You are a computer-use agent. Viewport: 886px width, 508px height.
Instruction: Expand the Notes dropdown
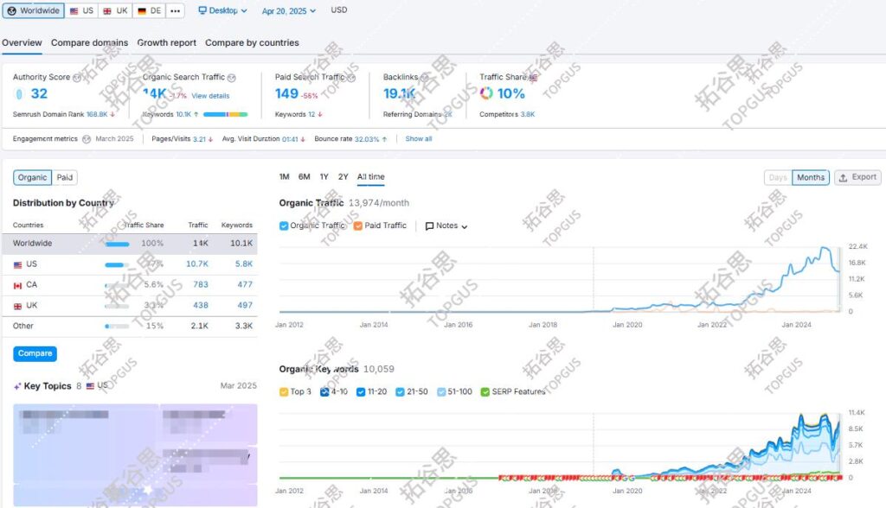pyautogui.click(x=446, y=226)
